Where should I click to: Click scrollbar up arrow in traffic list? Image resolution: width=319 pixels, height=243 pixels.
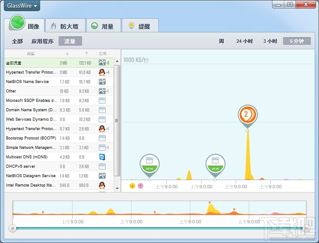tap(117, 61)
